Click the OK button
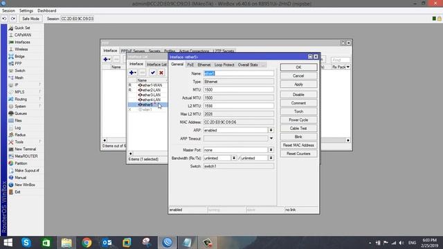 [x=298, y=68]
